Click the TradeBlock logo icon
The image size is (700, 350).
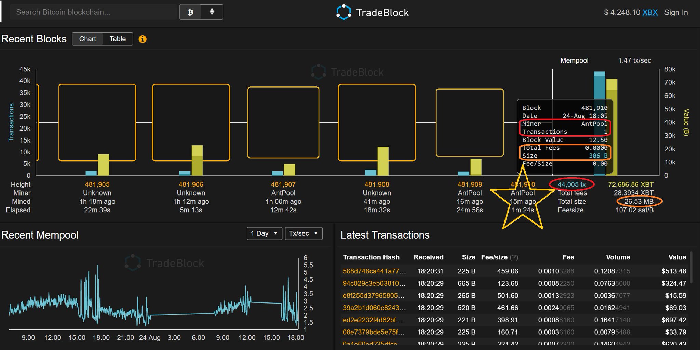[x=344, y=12]
